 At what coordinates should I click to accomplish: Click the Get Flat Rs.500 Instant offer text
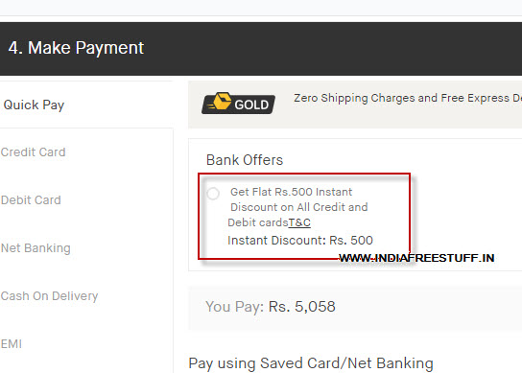(292, 192)
